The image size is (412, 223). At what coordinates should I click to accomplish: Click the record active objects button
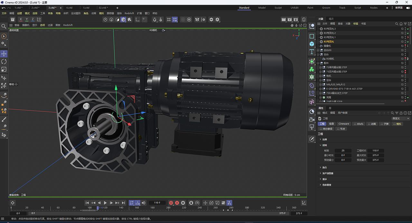click(171, 203)
